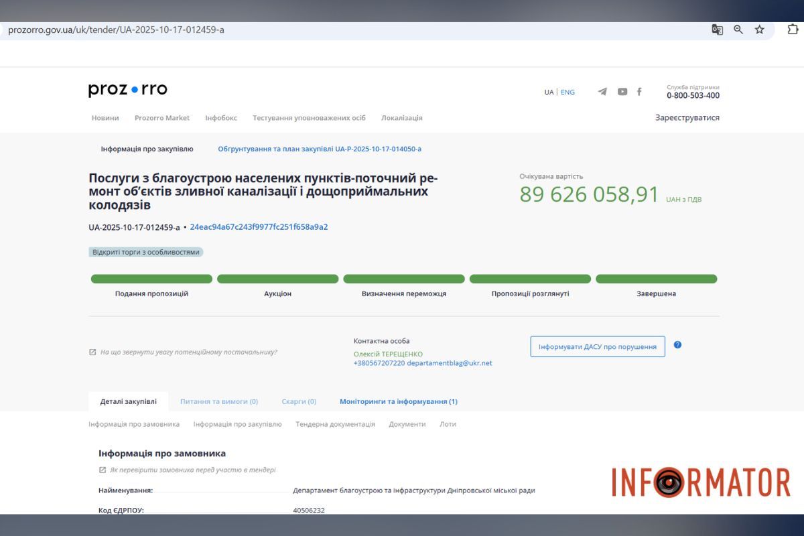The height and width of the screenshot is (536, 804).
Task: Jump to Інформація про замовника section link
Action: coord(134,425)
